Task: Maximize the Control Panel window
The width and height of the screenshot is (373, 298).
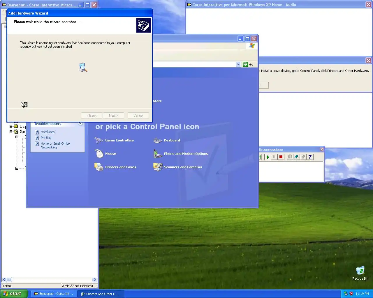Action: [x=247, y=39]
